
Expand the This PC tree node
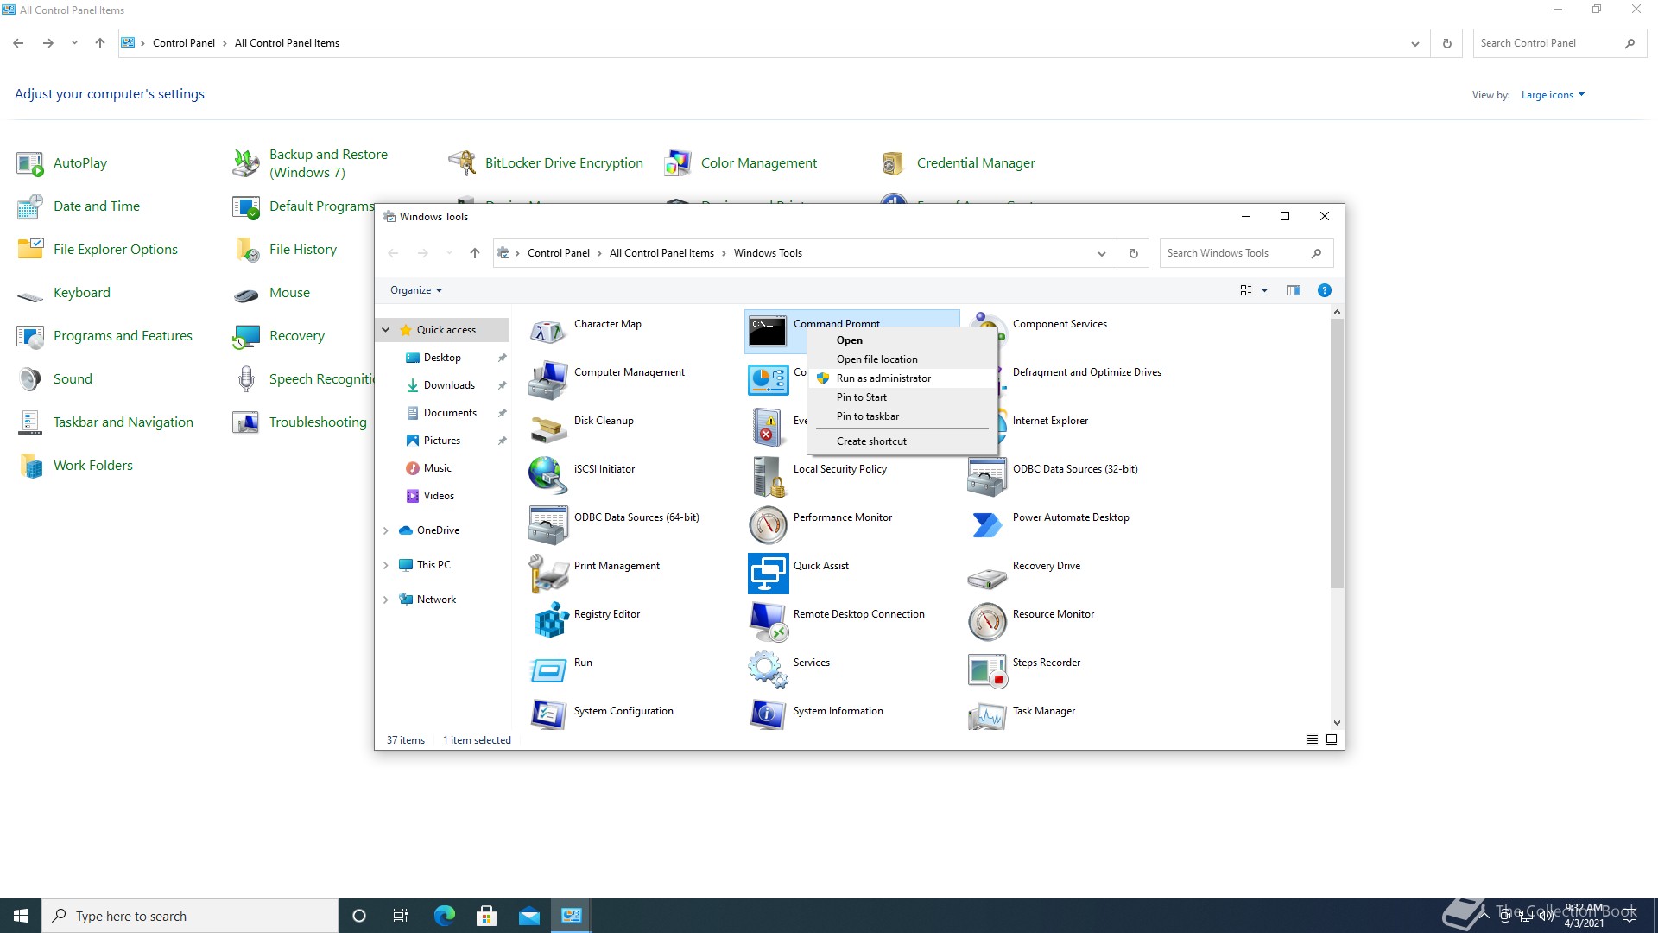(x=386, y=565)
